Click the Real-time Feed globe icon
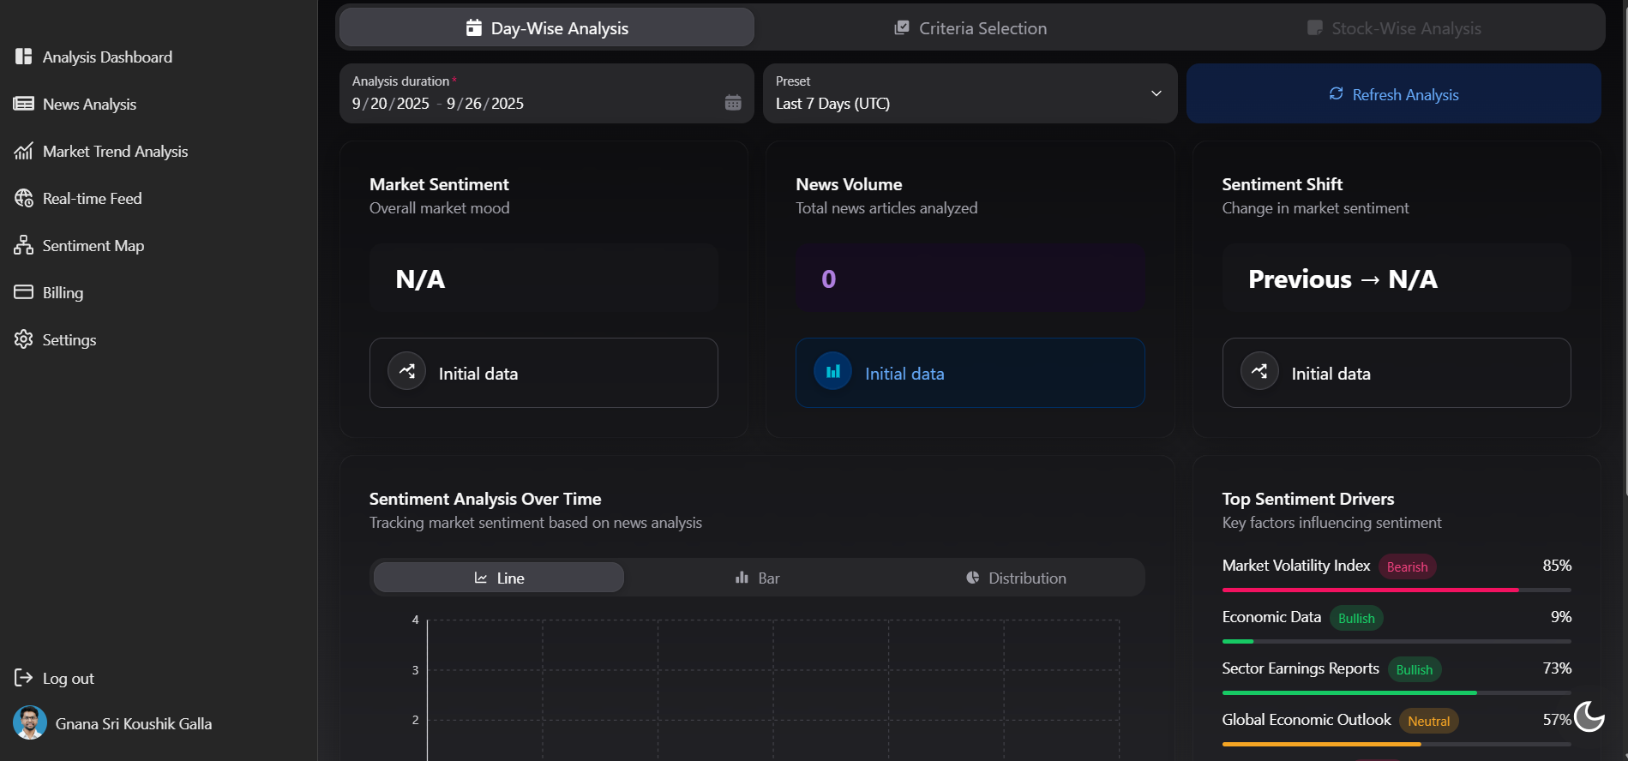Image resolution: width=1628 pixels, height=761 pixels. click(23, 198)
